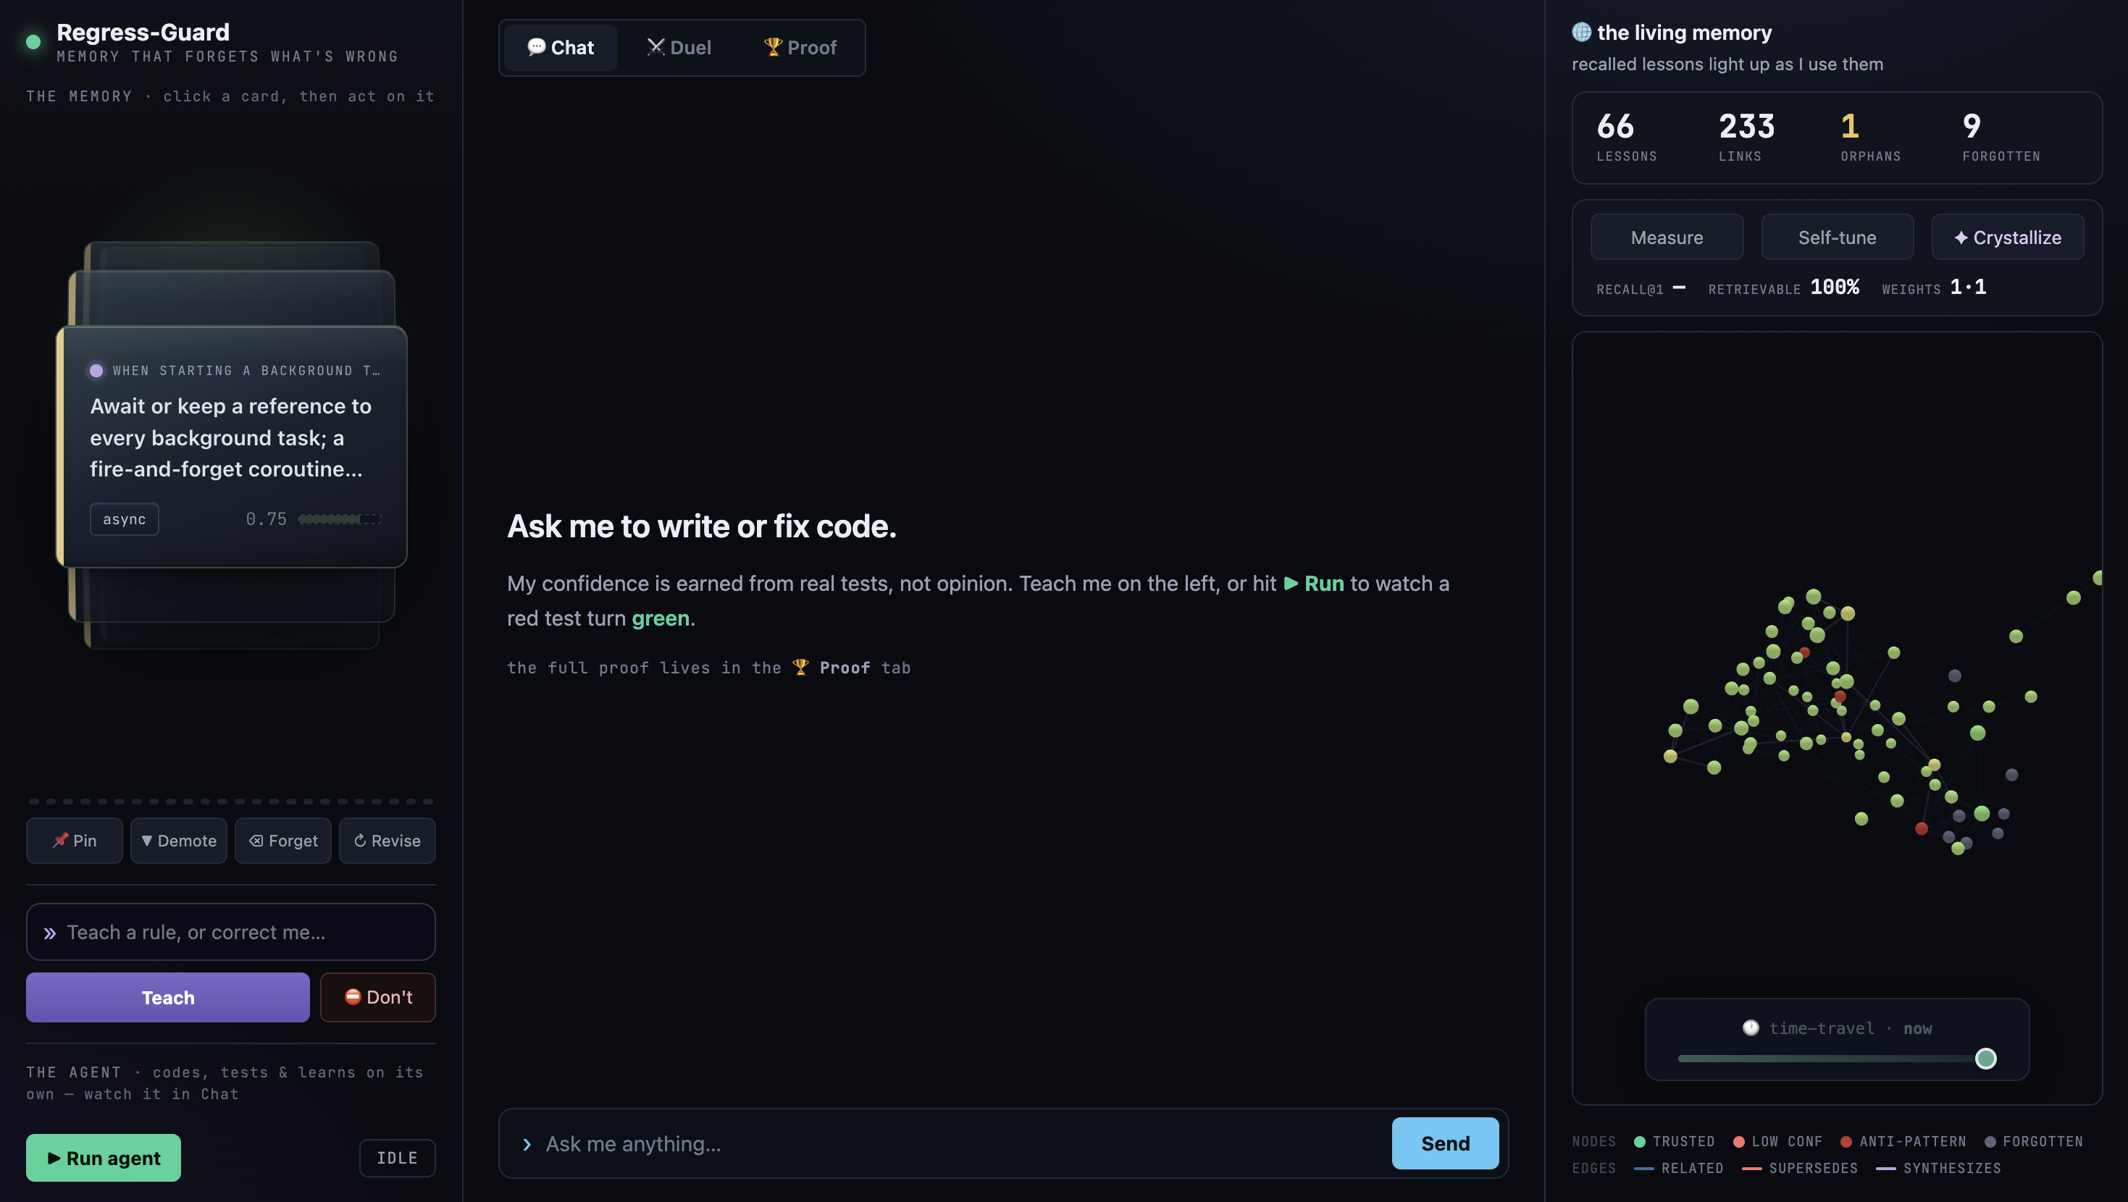Select the background task memory card
Screen dimensions: 2128x1202
pyautogui.click(x=231, y=446)
